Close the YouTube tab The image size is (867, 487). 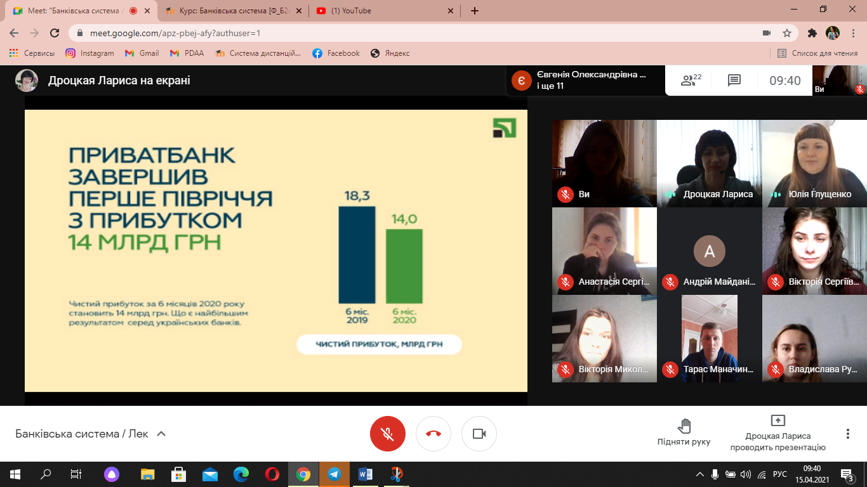click(x=451, y=11)
